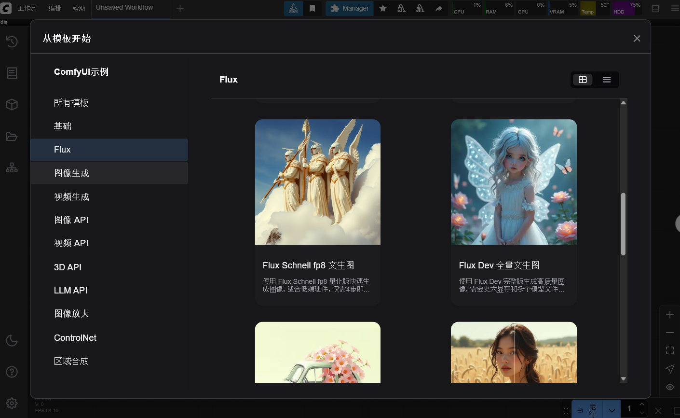Click the paper-plane select mode icon
Screen dimensions: 680x418
click(670, 369)
